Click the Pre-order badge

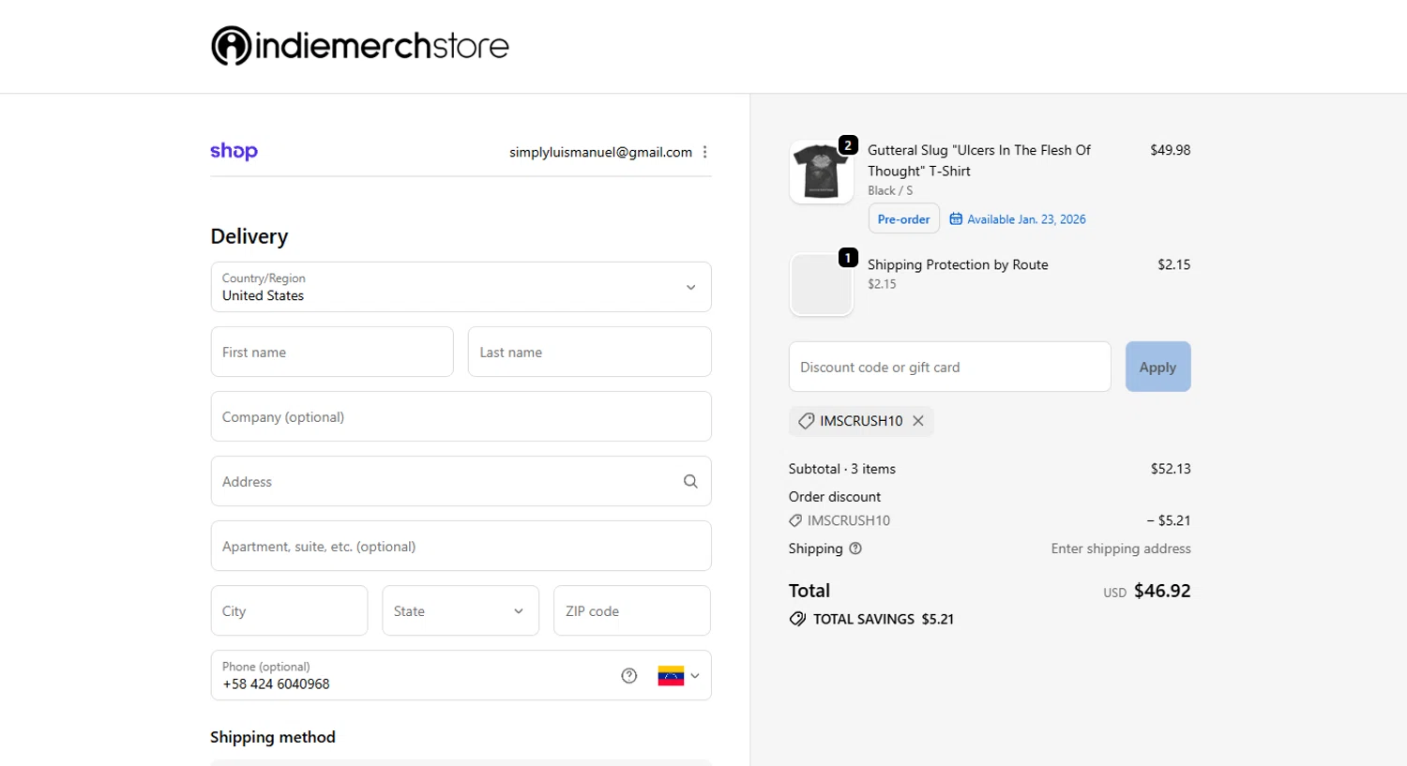coord(903,218)
